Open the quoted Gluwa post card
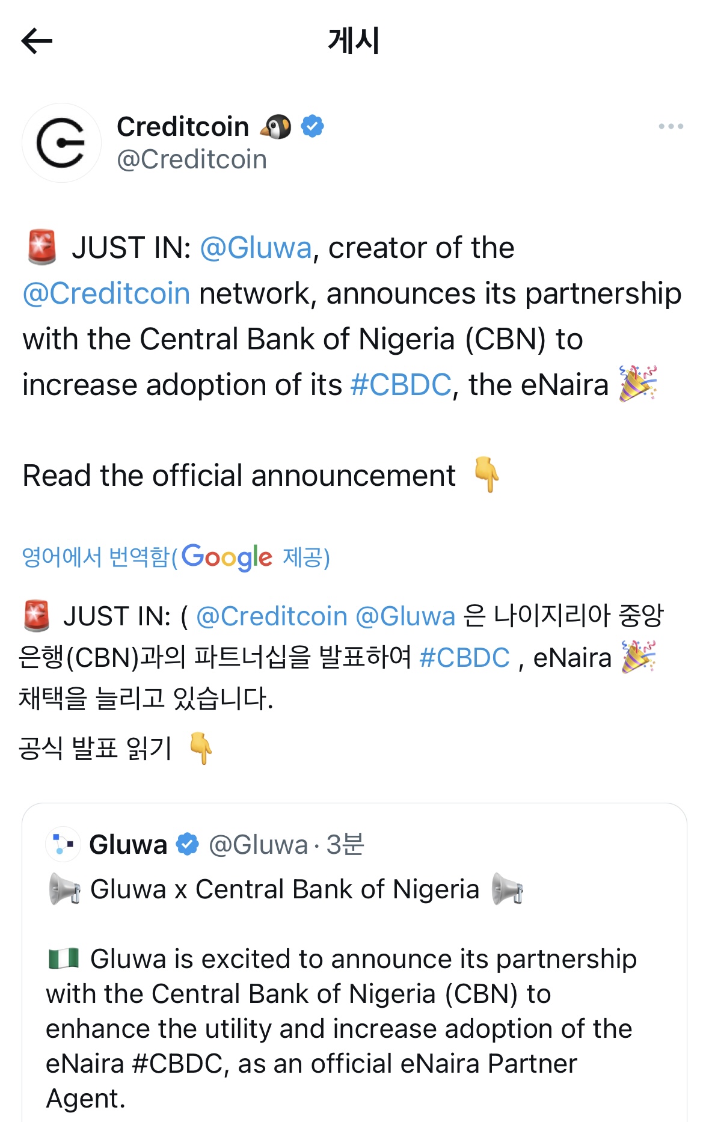This screenshot has height=1122, width=709. 354,962
